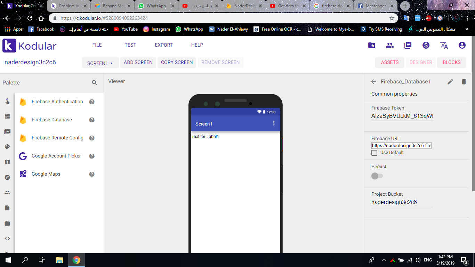Show help for Google Maps component

coord(92,174)
